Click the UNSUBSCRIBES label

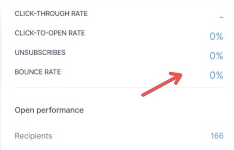[x=40, y=53]
